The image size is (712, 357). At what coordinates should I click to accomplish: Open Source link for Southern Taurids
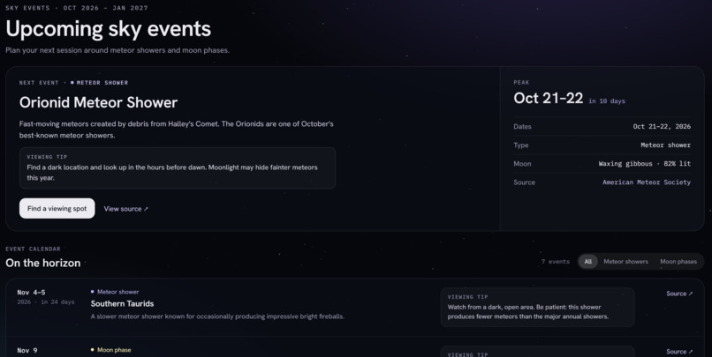[x=679, y=294]
